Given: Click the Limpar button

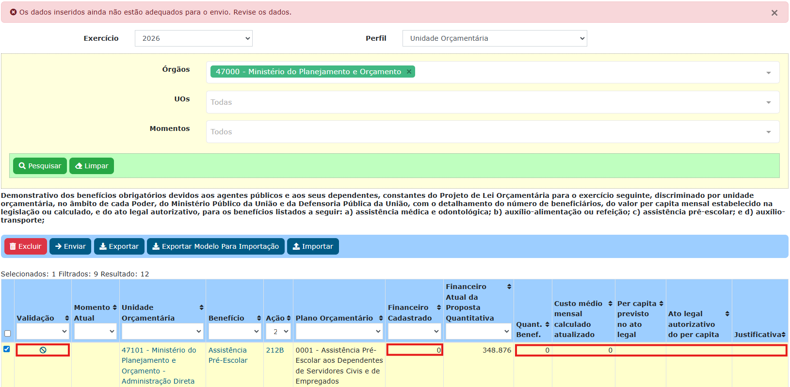Looking at the screenshot, I should [x=92, y=166].
